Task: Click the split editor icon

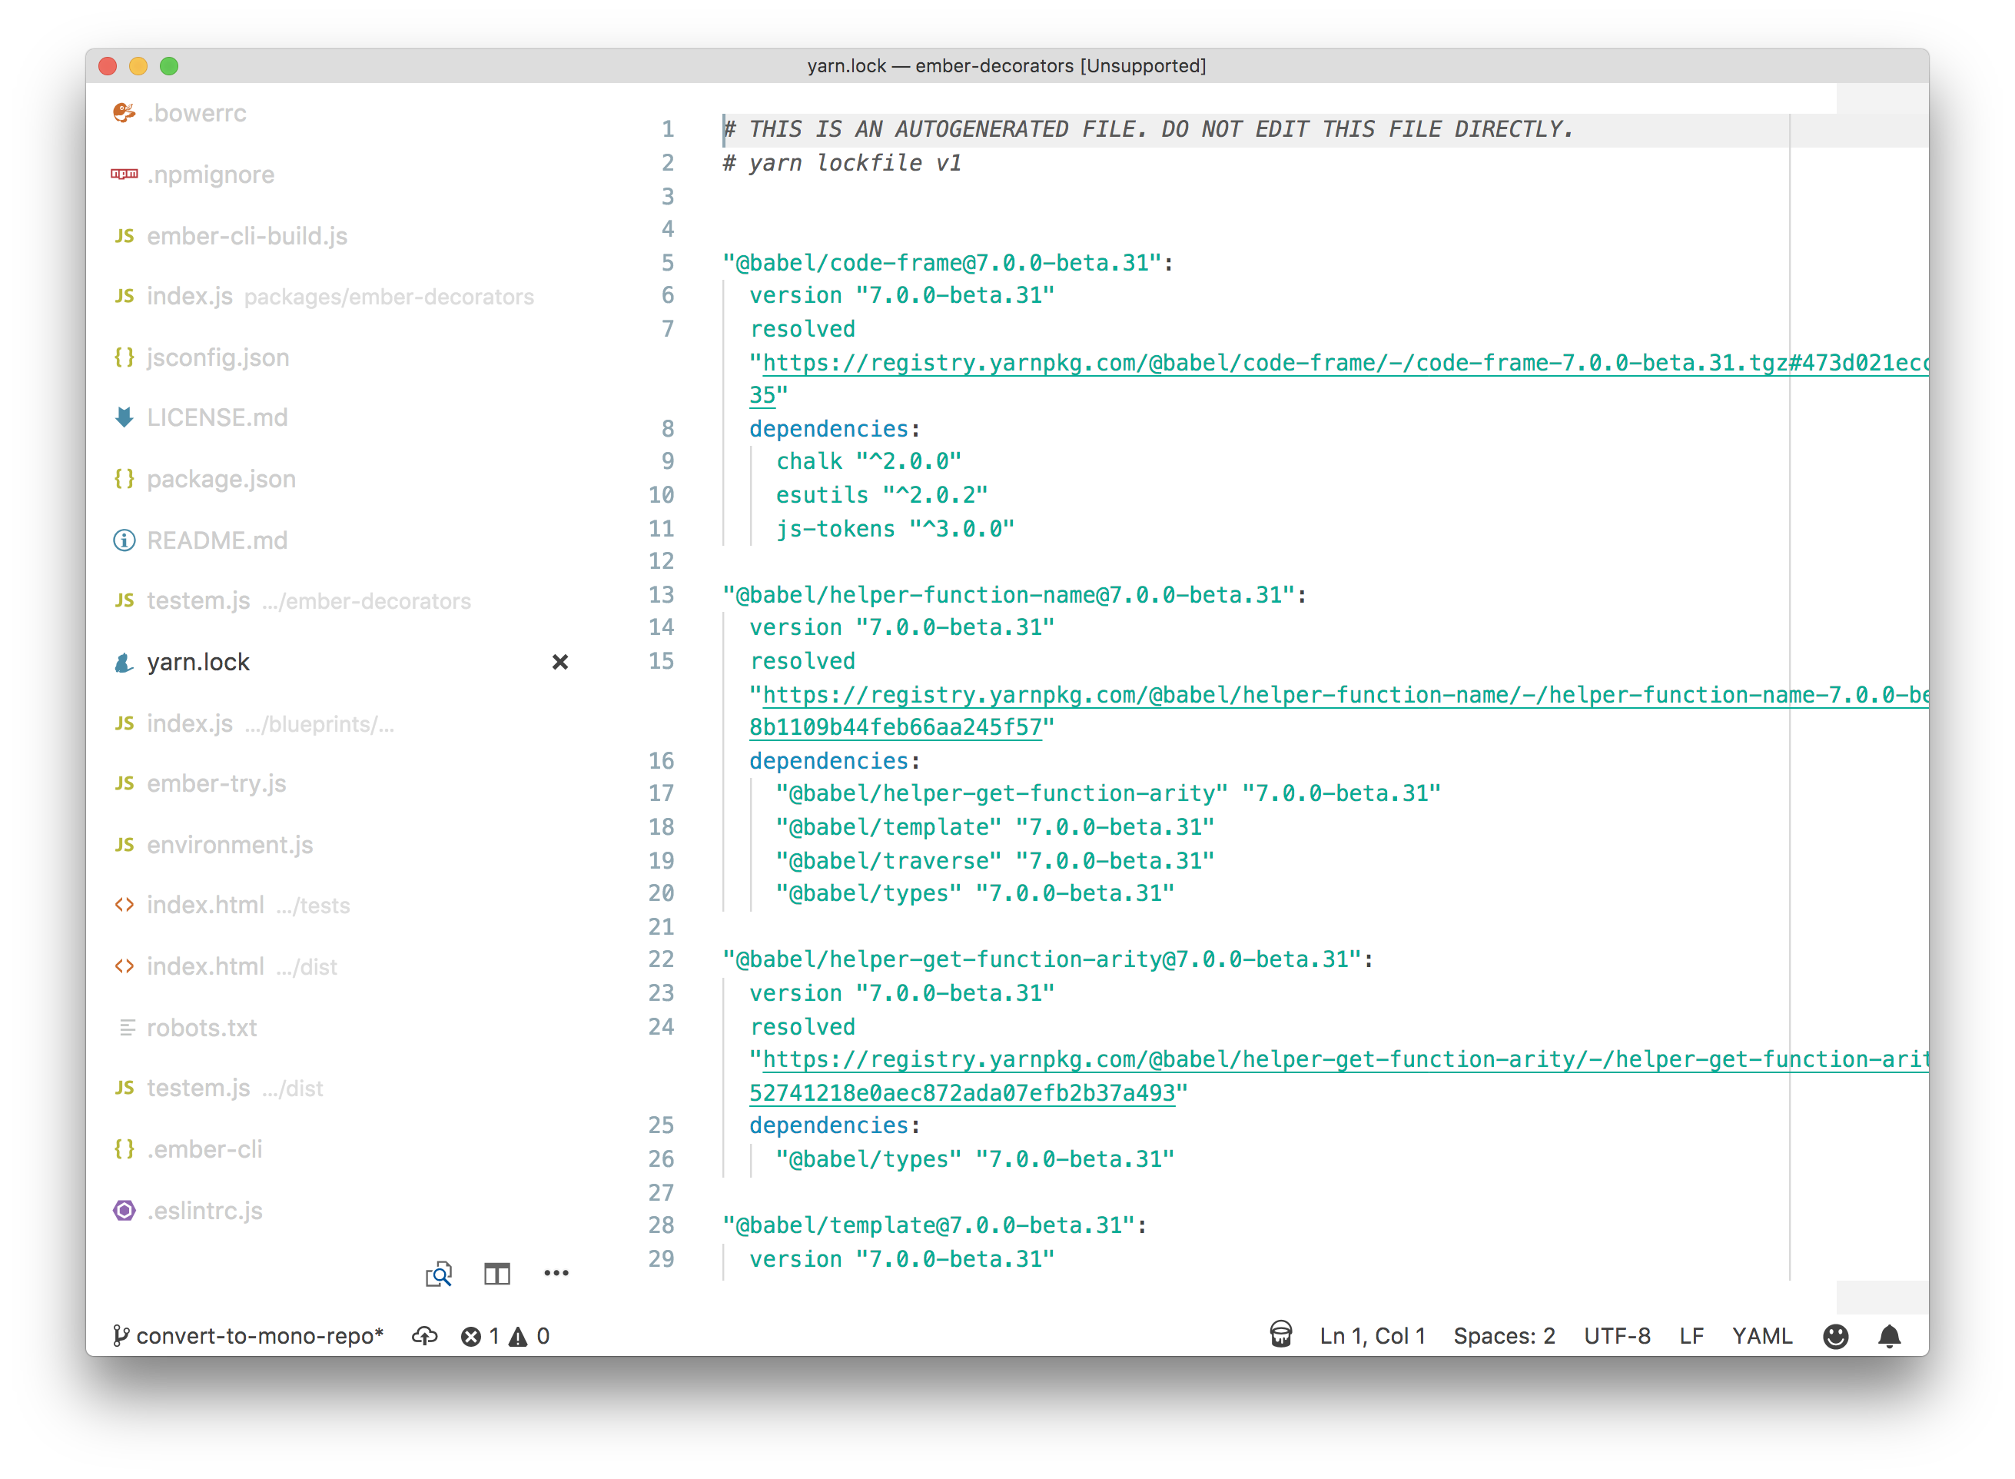Action: tap(496, 1273)
